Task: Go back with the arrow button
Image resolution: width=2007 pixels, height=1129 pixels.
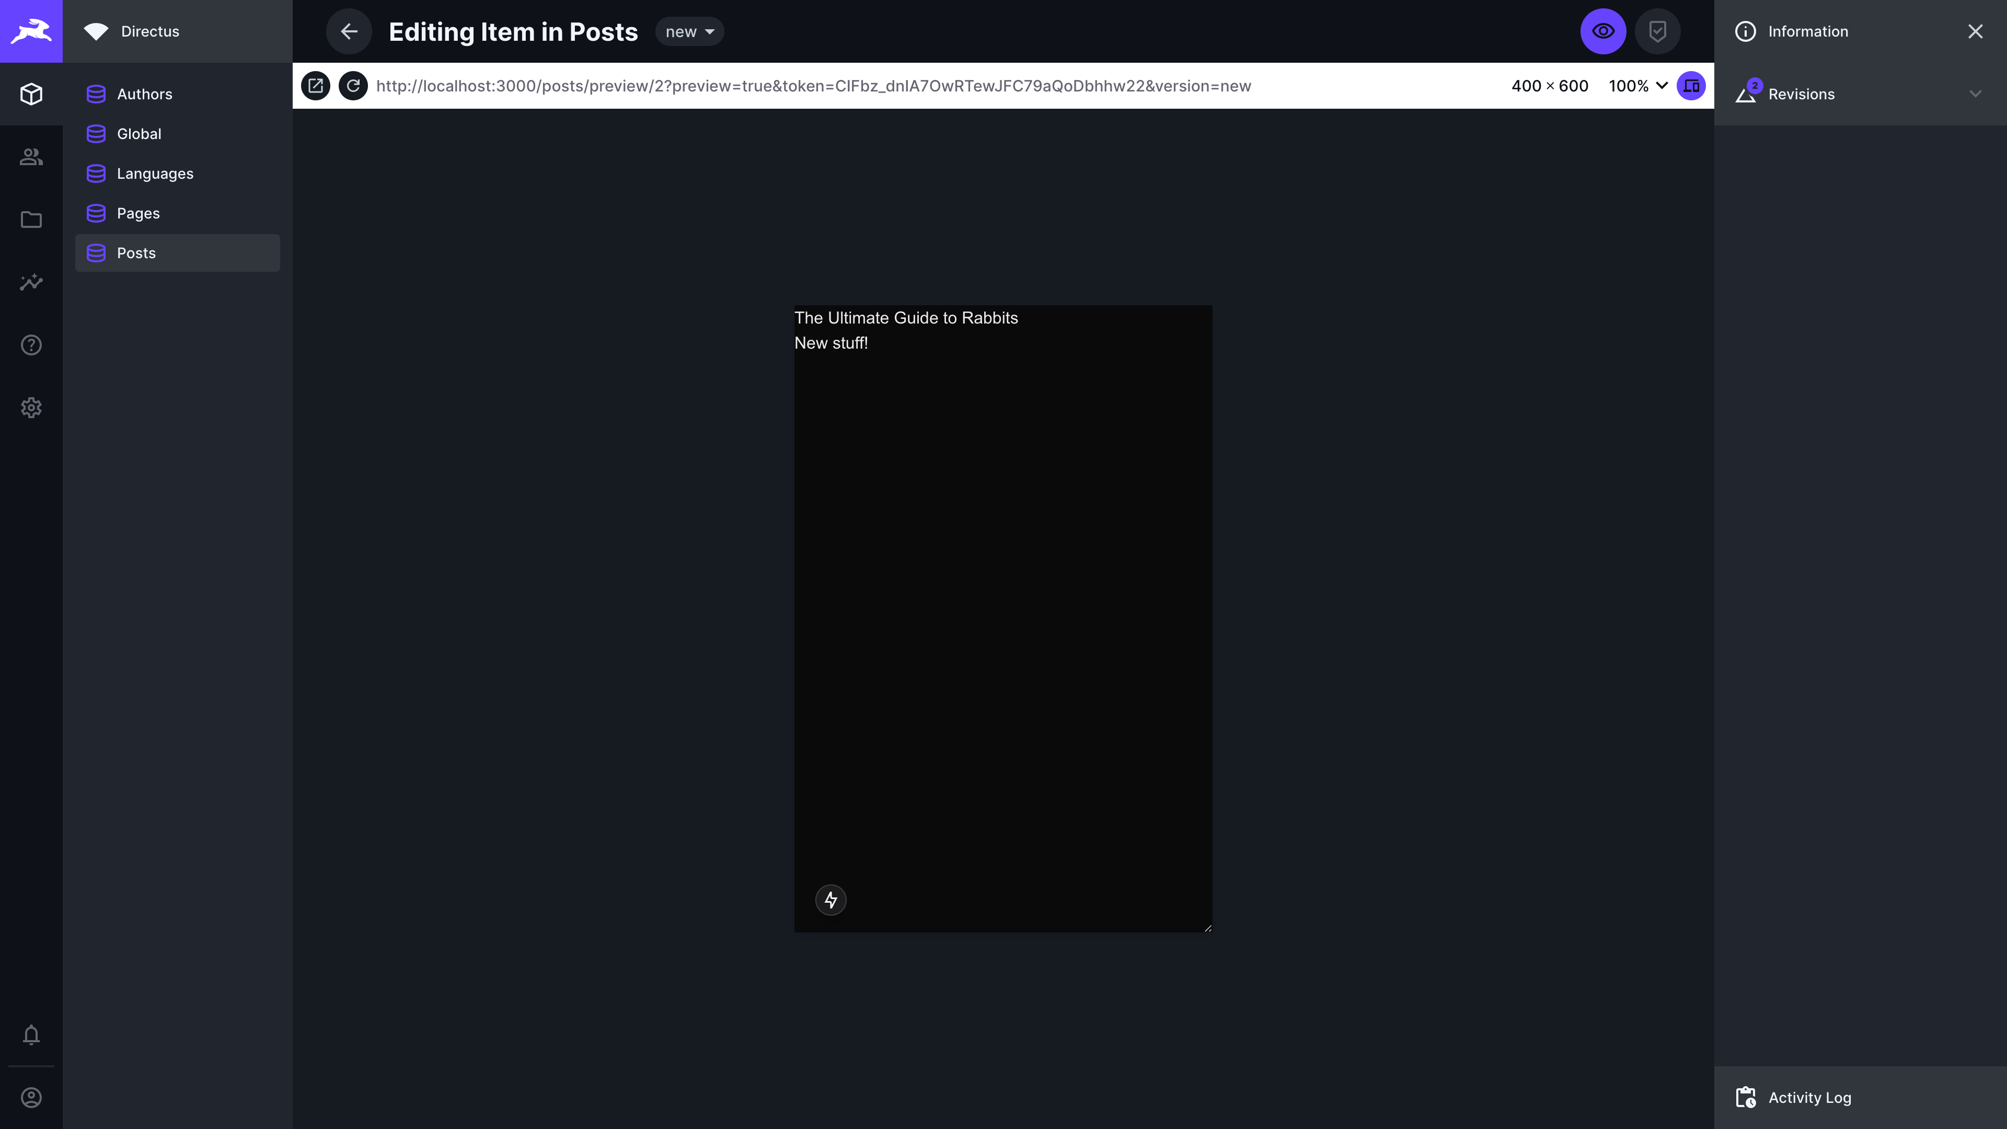Action: click(x=349, y=31)
